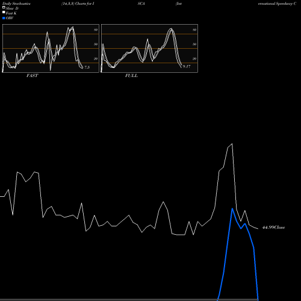Select the FULL stochastic chart label
301x301 pixels.
coord(131,76)
